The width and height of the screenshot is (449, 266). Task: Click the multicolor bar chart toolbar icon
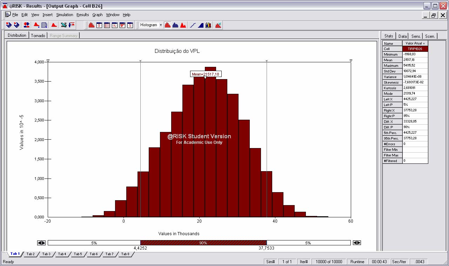tap(208, 25)
